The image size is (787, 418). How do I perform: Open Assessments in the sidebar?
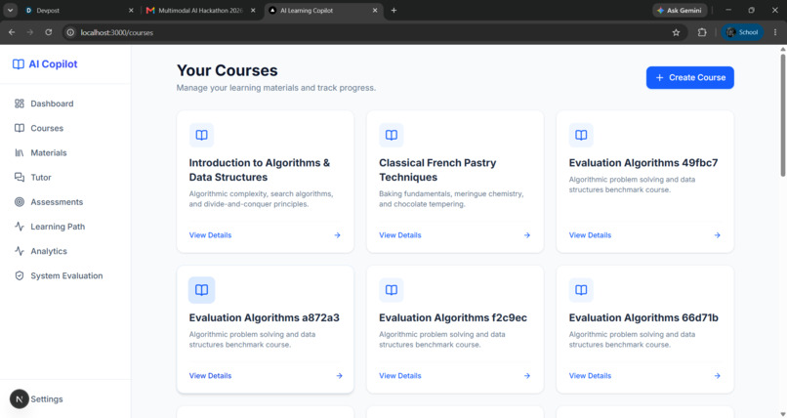(65, 202)
